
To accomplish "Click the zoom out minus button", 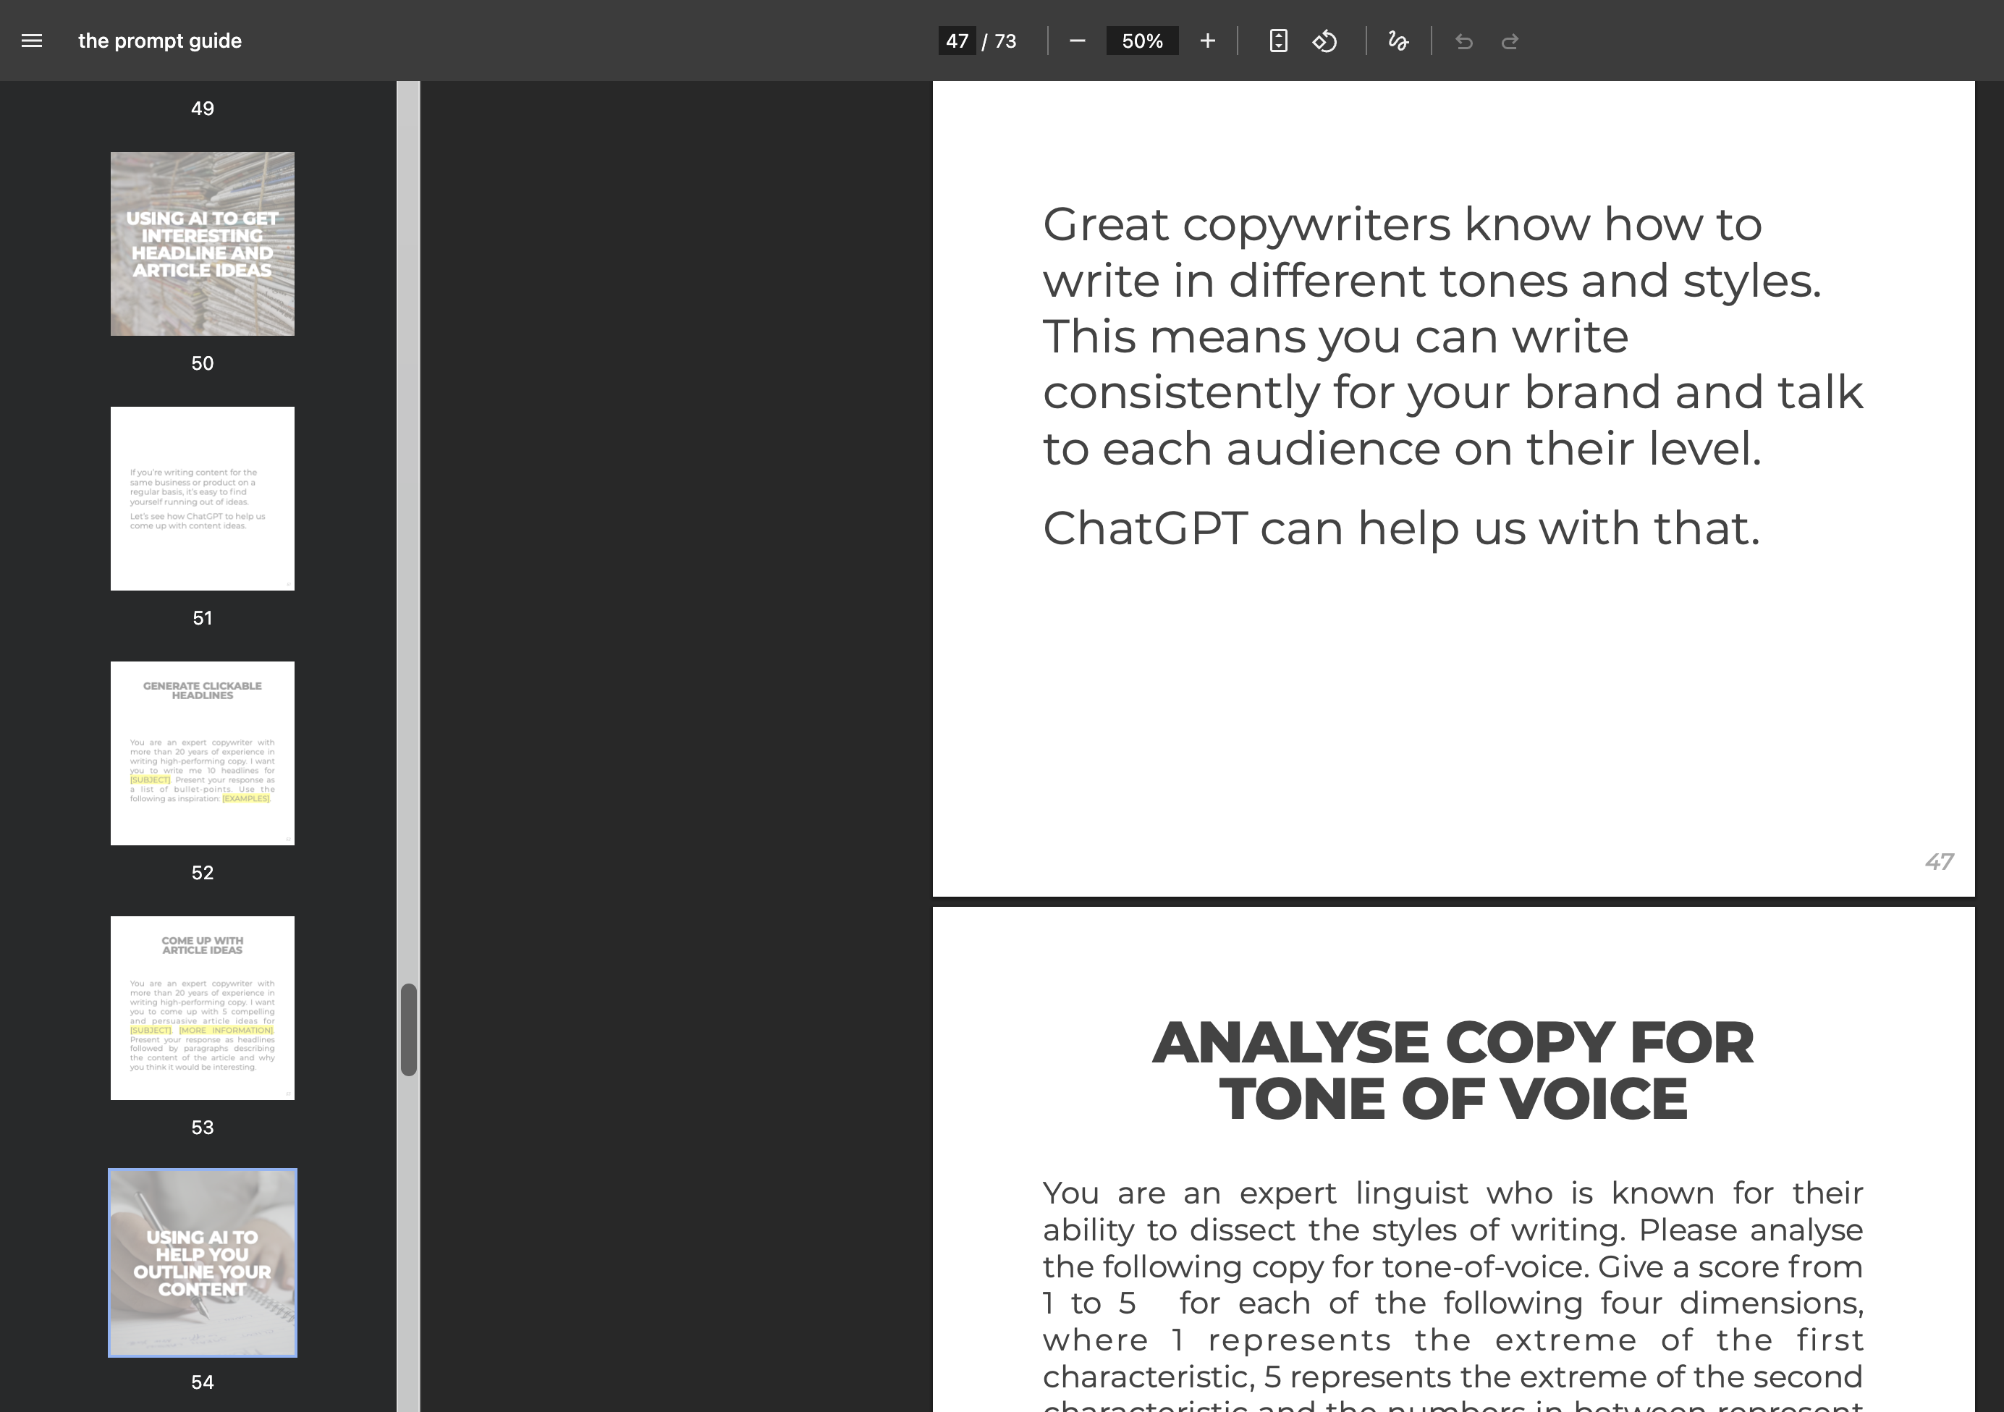I will tap(1077, 41).
